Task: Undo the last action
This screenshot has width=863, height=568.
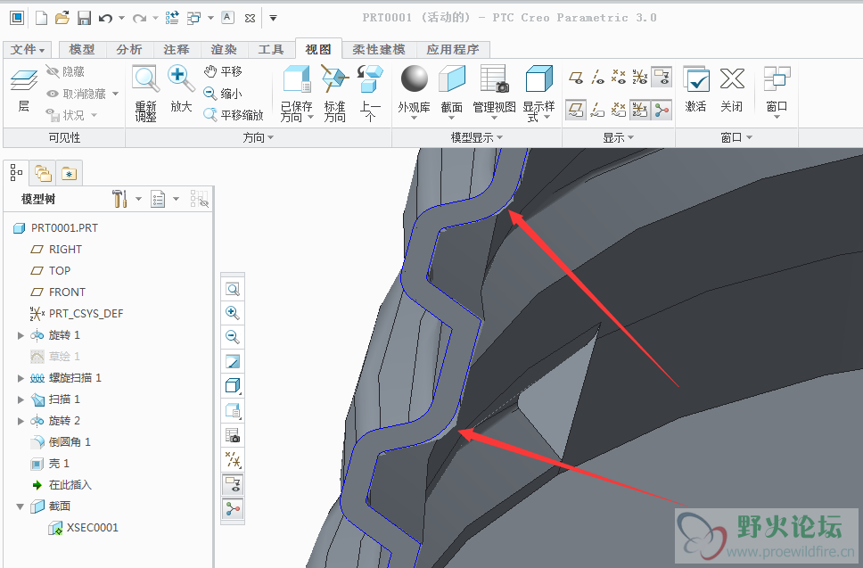Action: pos(105,18)
